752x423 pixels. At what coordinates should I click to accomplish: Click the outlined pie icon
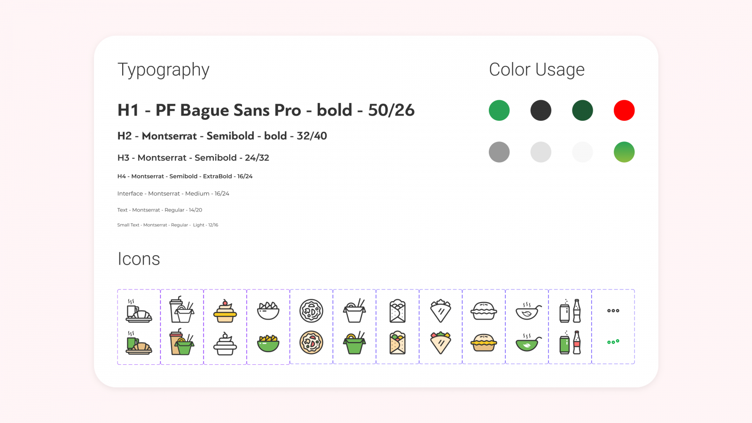tap(484, 311)
